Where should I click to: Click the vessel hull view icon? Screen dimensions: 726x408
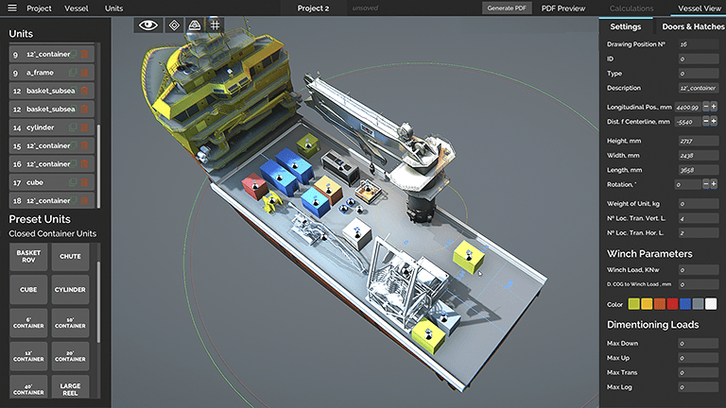click(x=195, y=25)
